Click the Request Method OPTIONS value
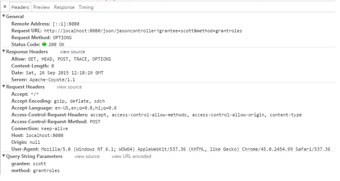The width and height of the screenshot is (340, 181). (x=62, y=38)
